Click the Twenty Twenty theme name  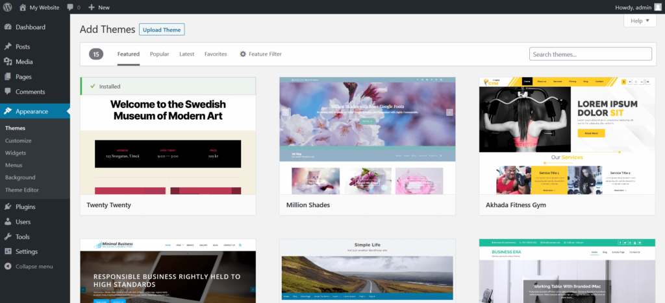(x=109, y=205)
